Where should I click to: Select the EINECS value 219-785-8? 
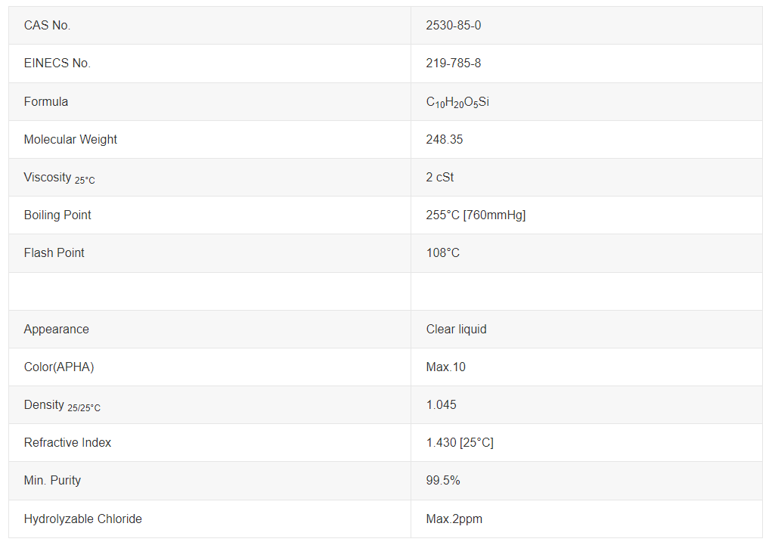click(453, 63)
